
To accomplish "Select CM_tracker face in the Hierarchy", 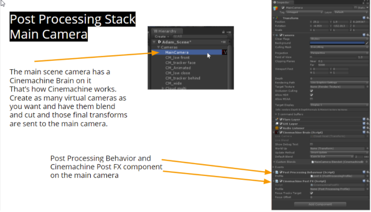I will (181, 63).
